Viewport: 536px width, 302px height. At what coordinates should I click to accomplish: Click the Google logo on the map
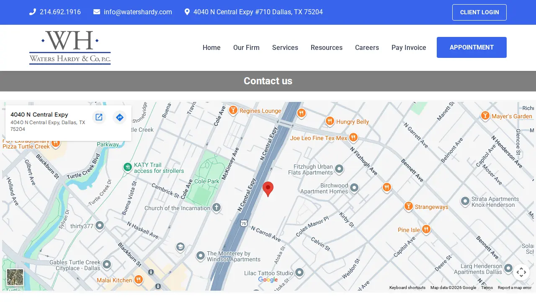point(268,280)
